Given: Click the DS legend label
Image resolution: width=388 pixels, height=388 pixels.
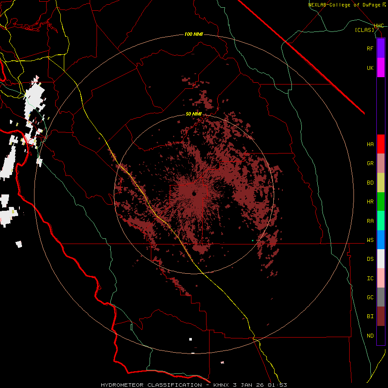Looking at the screenshot, I should (370, 259).
